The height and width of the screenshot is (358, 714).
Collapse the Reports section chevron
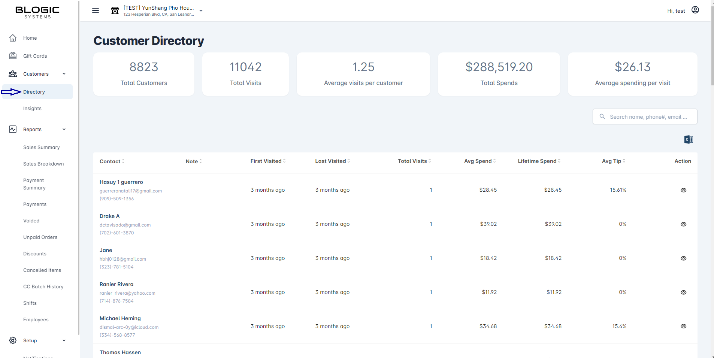[x=64, y=129]
